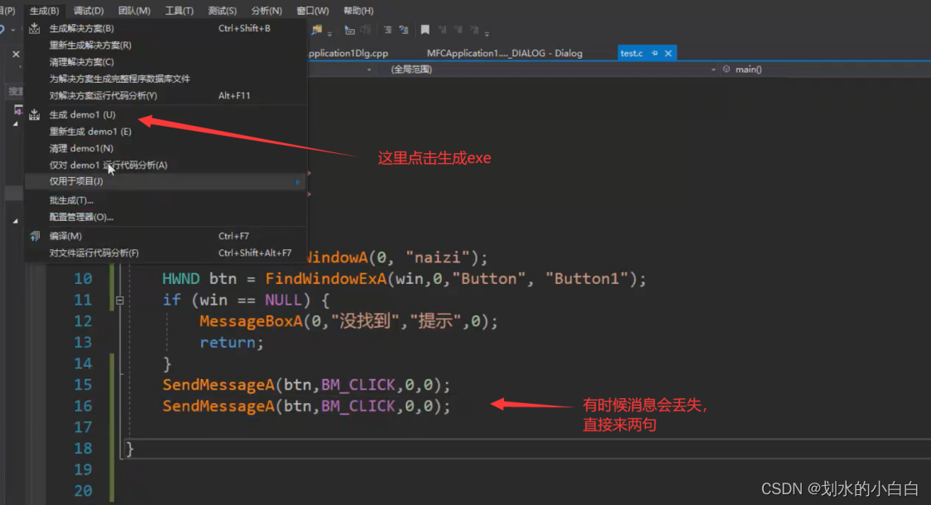This screenshot has height=505, width=931.
Task: Click the find in files toolbar icon
Action: (317, 30)
